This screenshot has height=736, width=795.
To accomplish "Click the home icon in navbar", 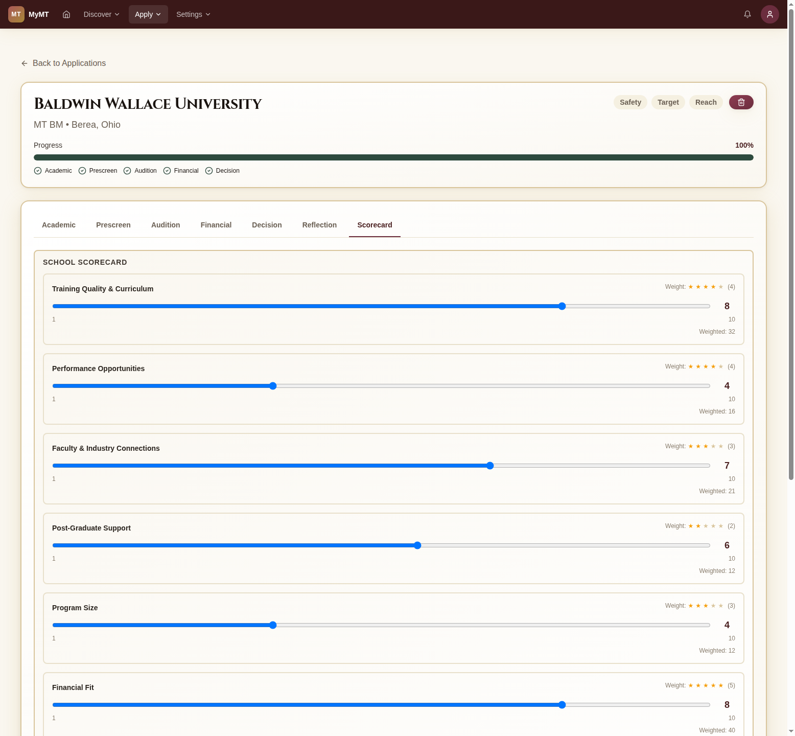I will 66,14.
